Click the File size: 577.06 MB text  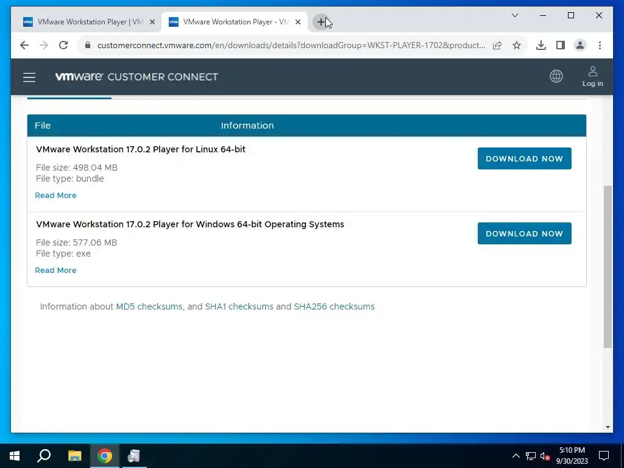click(76, 243)
